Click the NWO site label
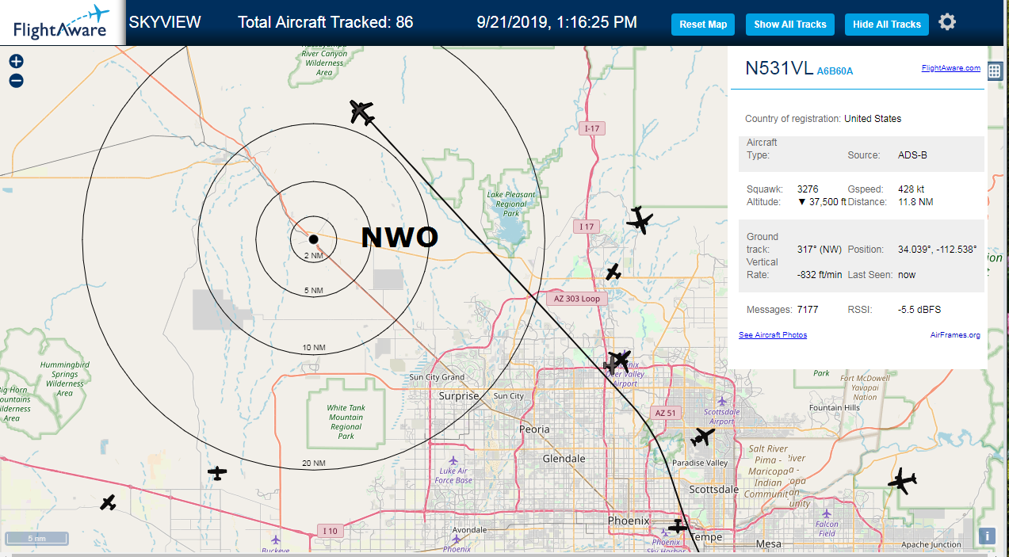The height and width of the screenshot is (557, 1009). point(399,238)
